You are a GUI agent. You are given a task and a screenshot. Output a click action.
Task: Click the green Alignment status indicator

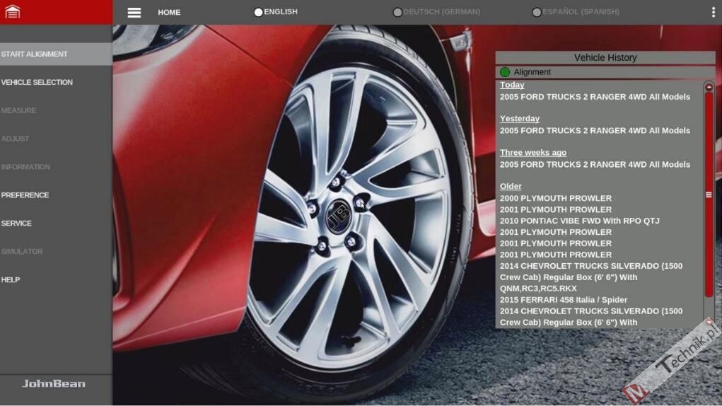pyautogui.click(x=505, y=72)
